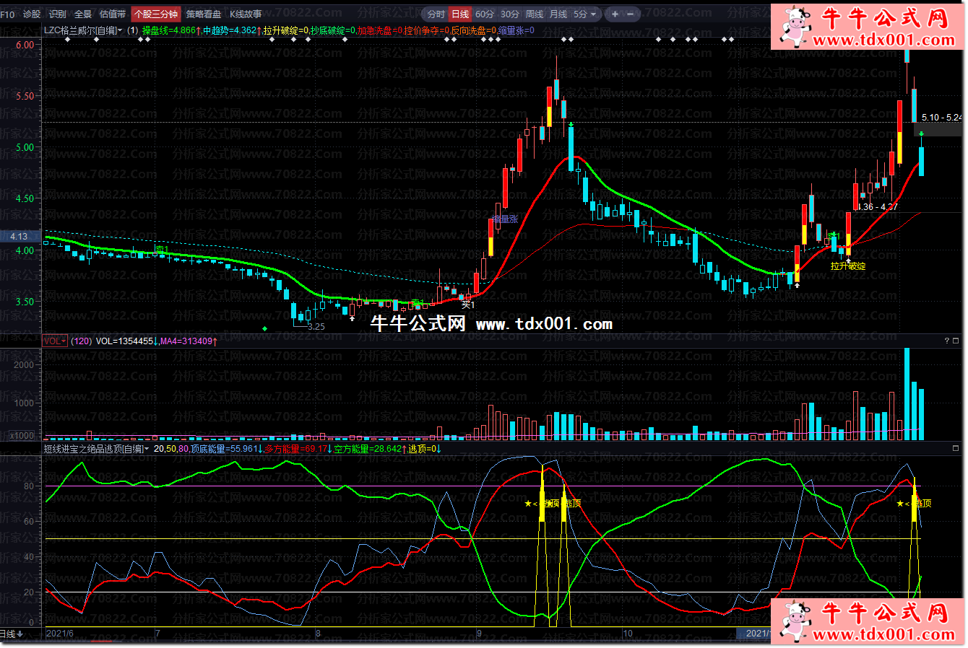The height and width of the screenshot is (648, 968).
Task: Click the 加急洗盘=0 indicator label
Action: (380, 30)
